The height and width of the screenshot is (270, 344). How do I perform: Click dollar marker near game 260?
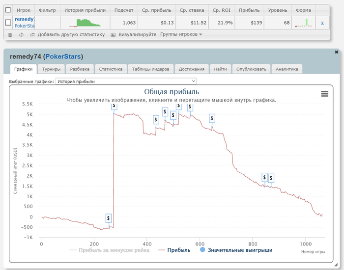pos(109,218)
